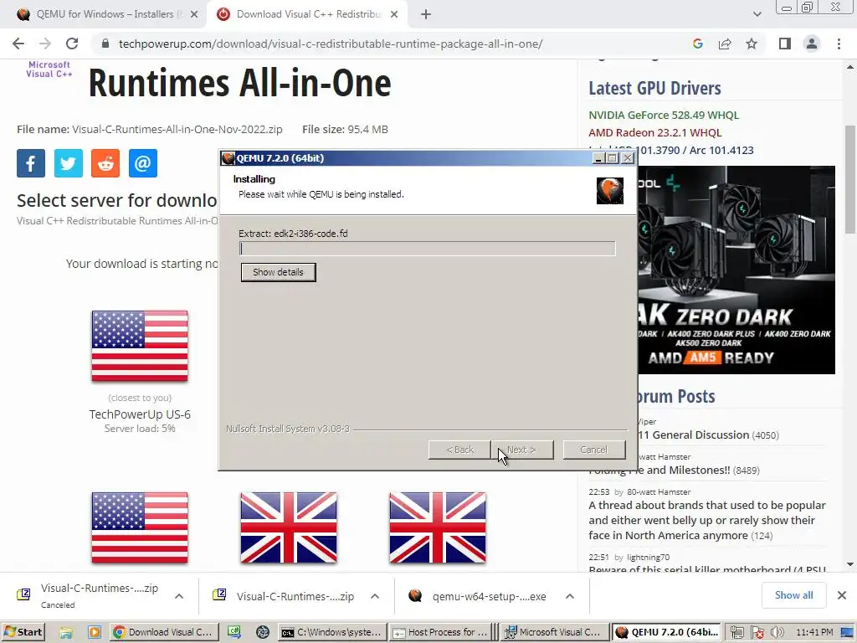Switch to Host Process taskbar window
The image size is (857, 643).
pos(440,632)
